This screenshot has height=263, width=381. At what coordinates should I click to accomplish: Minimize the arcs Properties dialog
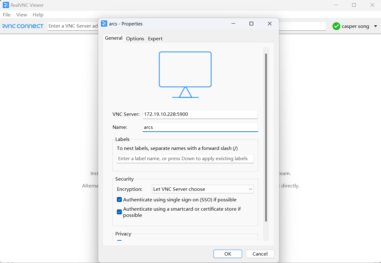pos(233,24)
